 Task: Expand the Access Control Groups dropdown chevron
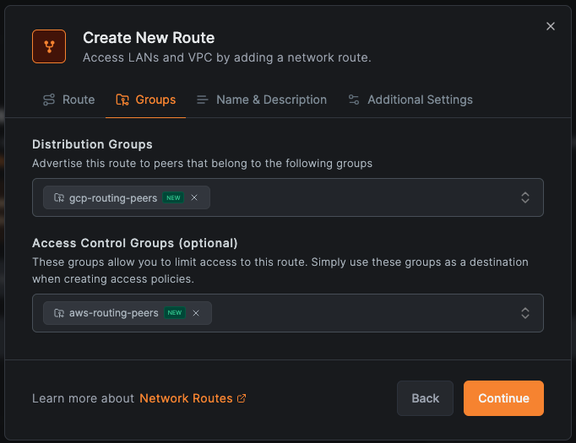pos(524,313)
